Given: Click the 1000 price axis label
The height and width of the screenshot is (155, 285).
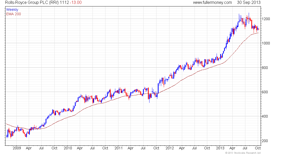Looking at the screenshot, I should pos(266,43).
